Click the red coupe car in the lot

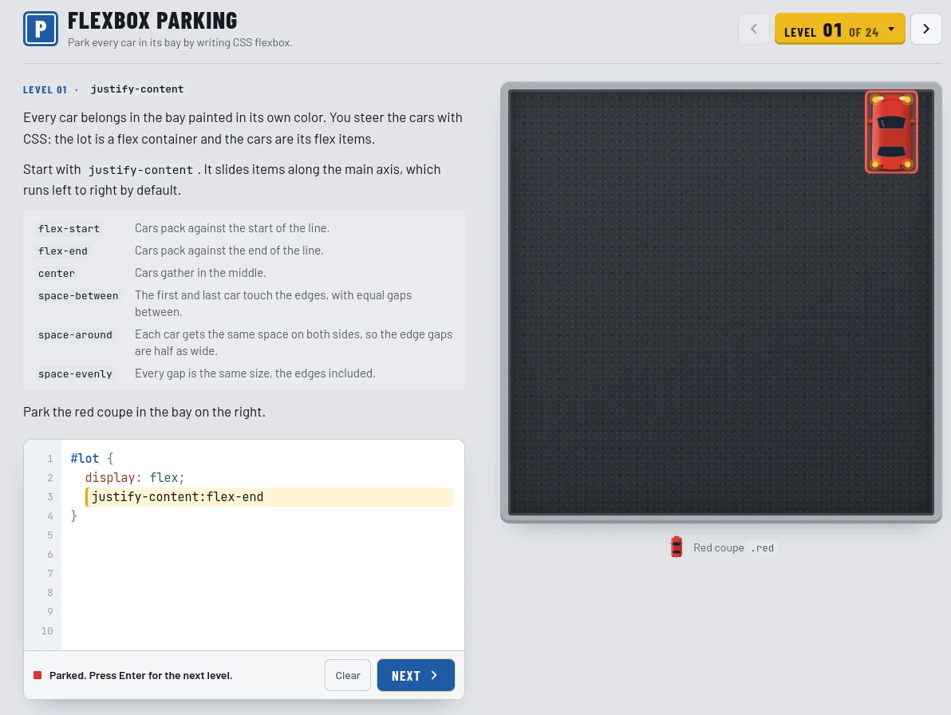tap(891, 132)
